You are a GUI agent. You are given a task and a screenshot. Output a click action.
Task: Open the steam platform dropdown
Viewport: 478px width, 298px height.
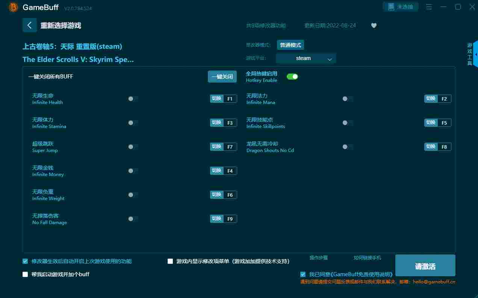pos(306,58)
